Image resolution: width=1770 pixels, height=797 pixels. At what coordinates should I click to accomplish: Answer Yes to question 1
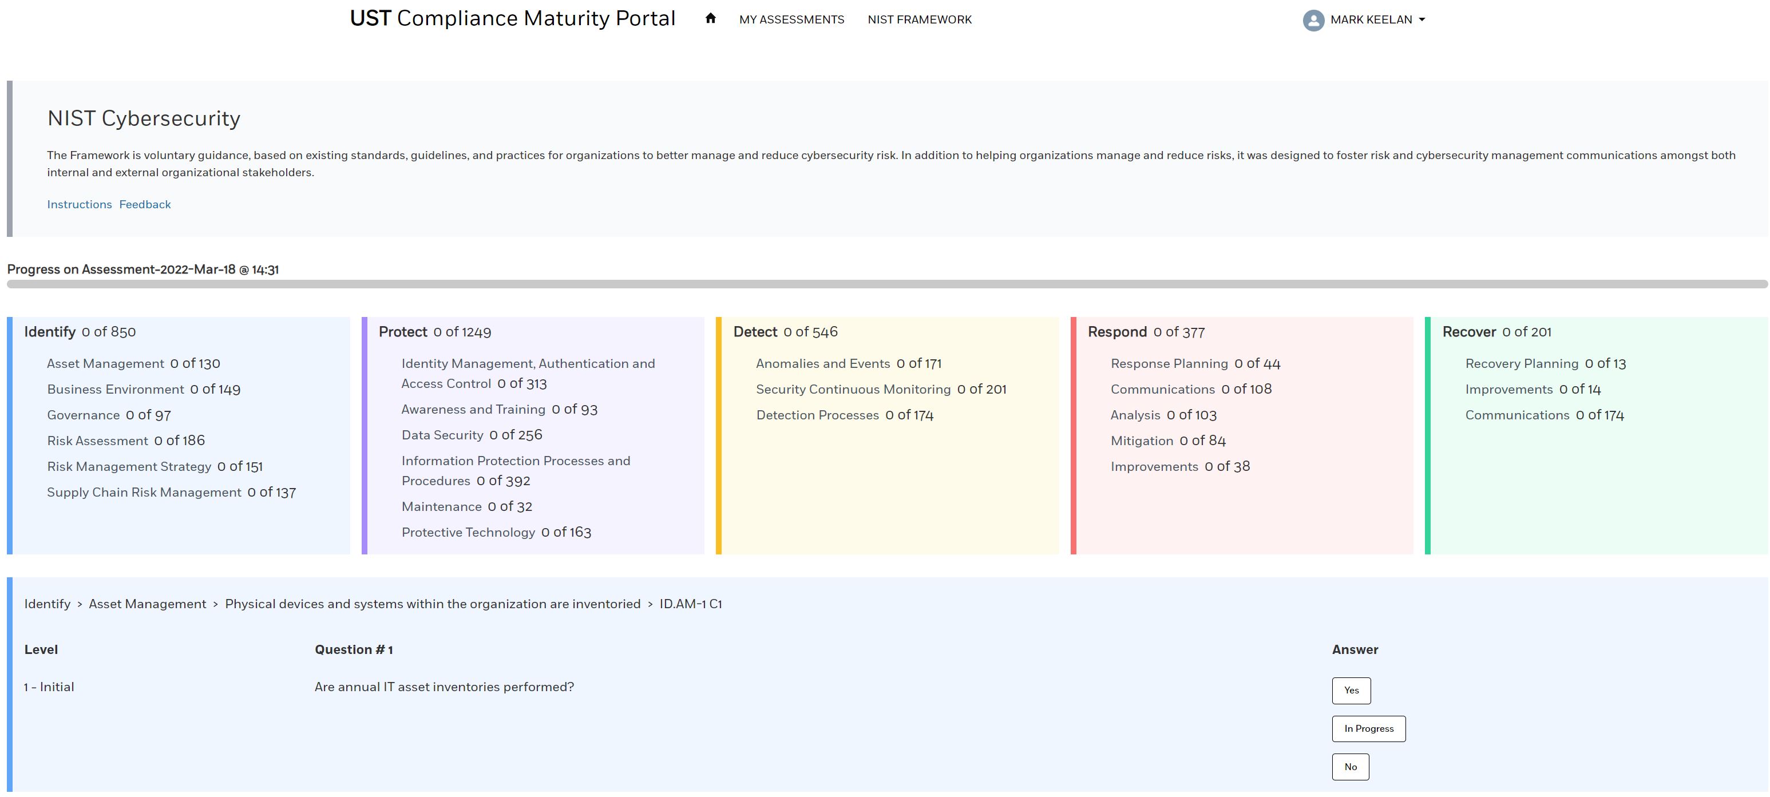(1351, 691)
